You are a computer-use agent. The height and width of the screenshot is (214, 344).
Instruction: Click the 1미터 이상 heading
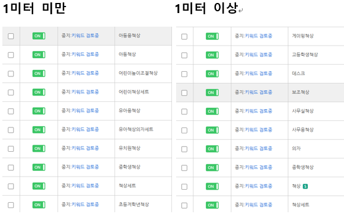click(206, 8)
